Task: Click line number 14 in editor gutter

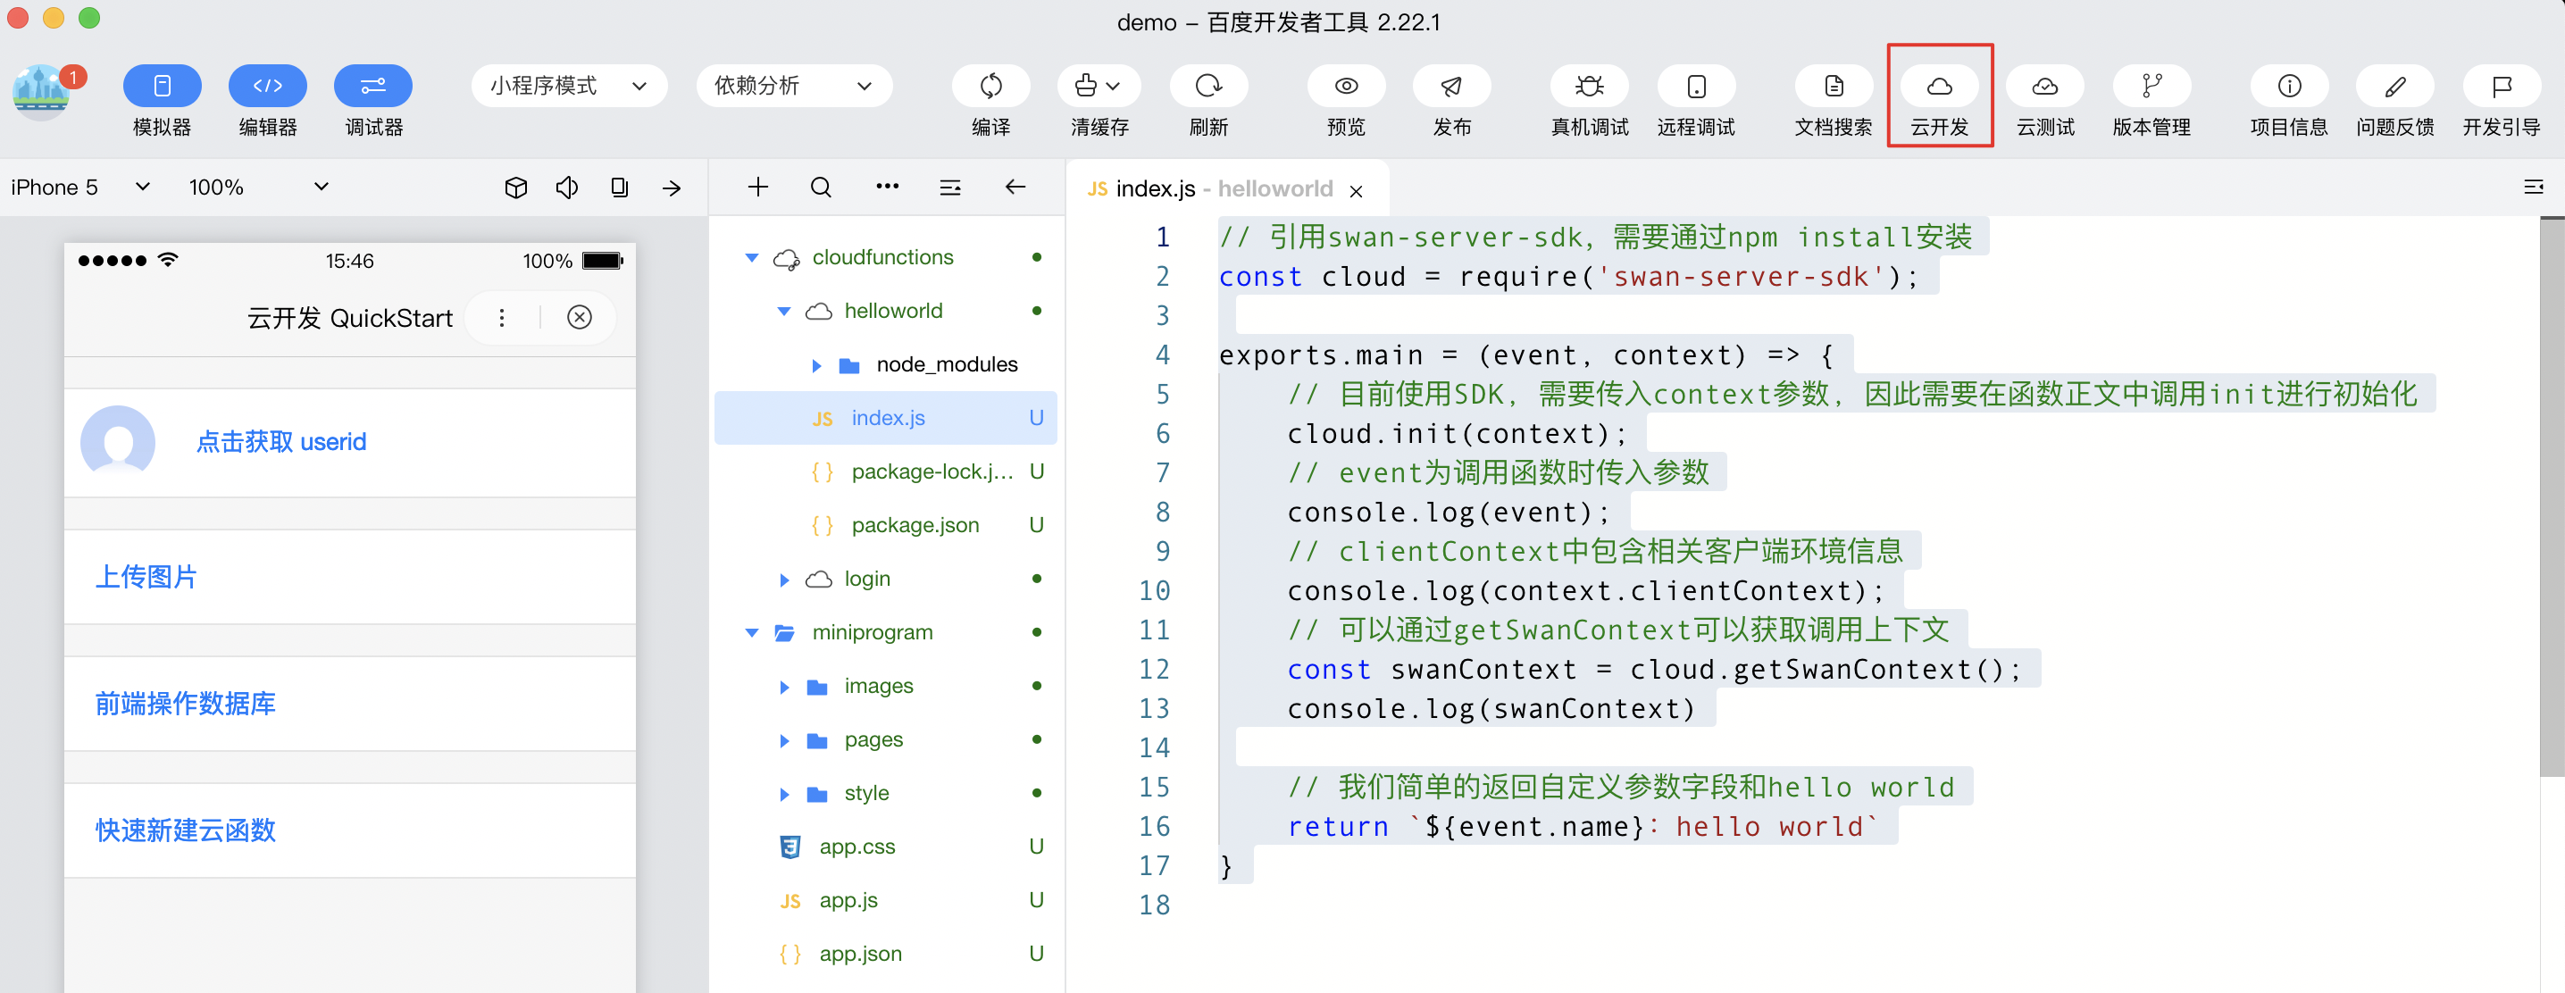Action: pyautogui.click(x=1154, y=747)
